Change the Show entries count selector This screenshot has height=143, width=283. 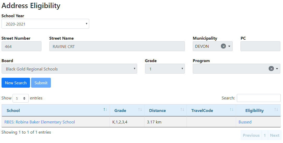coord(21,98)
